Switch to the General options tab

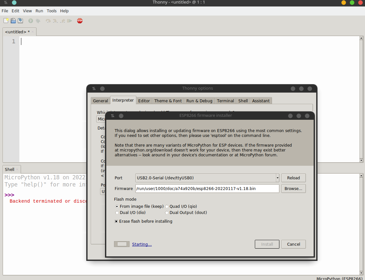pos(100,101)
